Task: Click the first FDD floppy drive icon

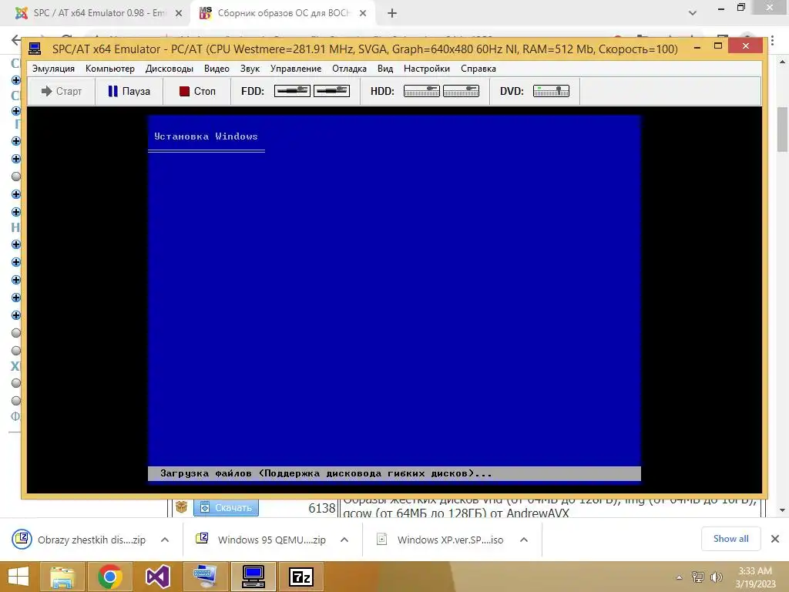Action: (x=292, y=91)
